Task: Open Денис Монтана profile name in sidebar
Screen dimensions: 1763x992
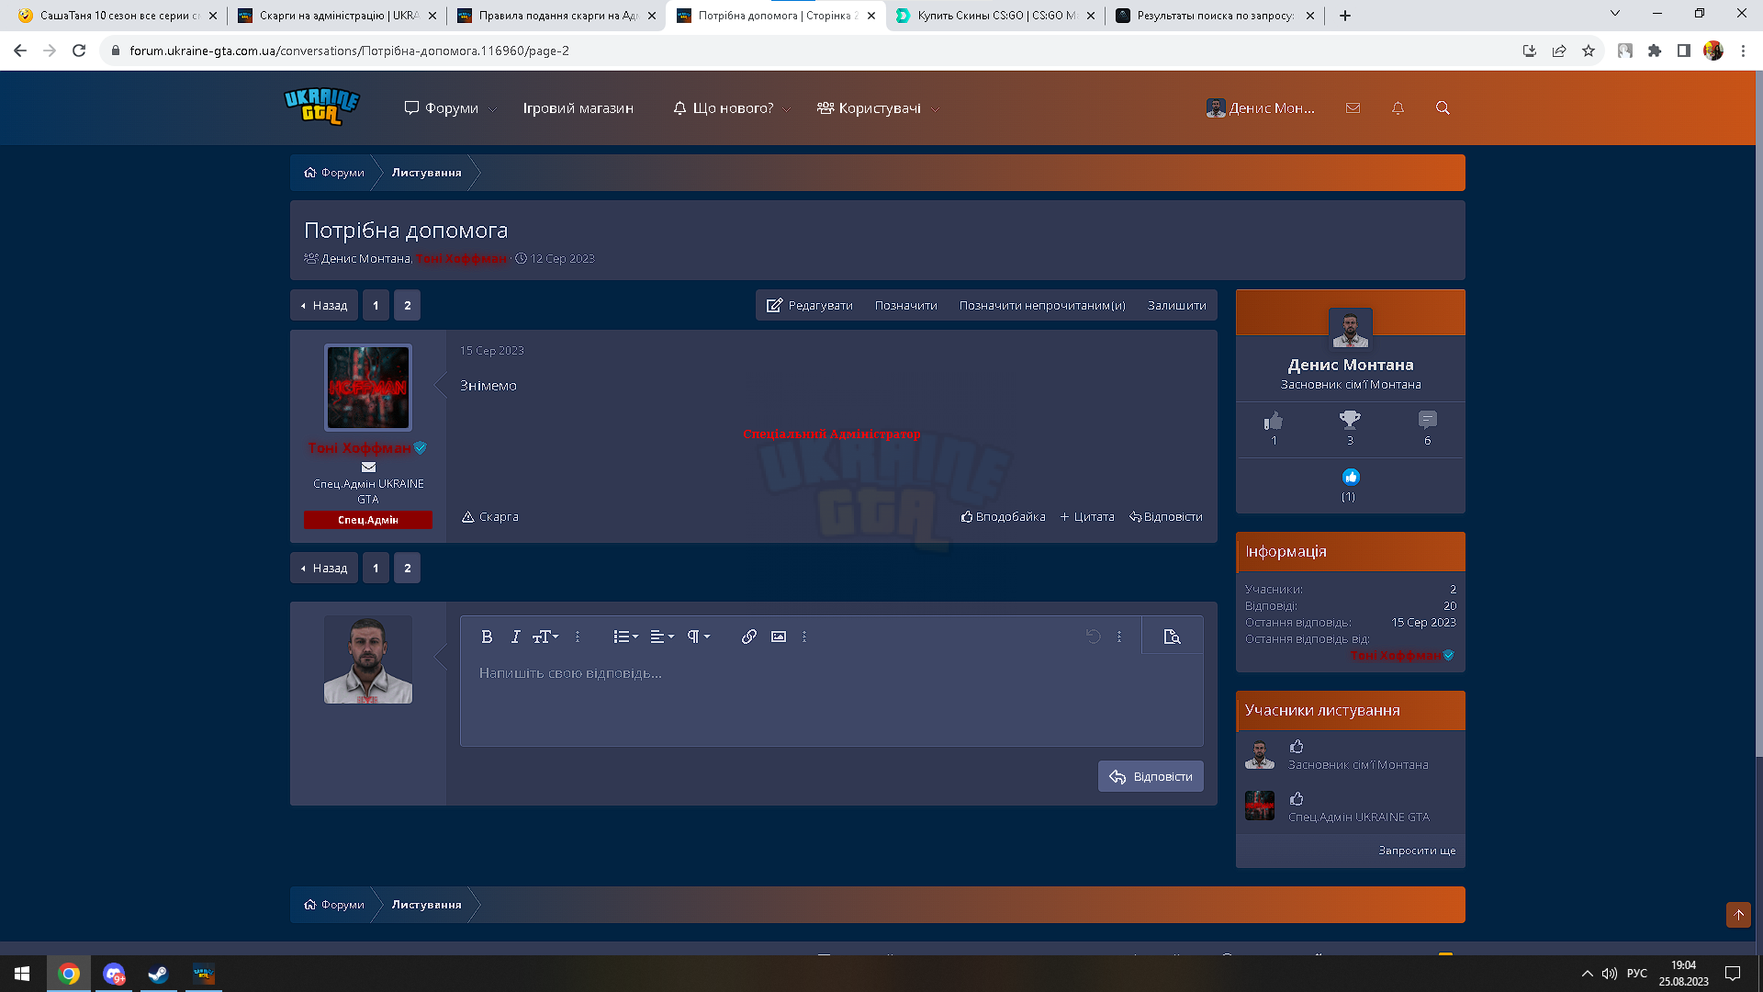Action: pos(1351,365)
